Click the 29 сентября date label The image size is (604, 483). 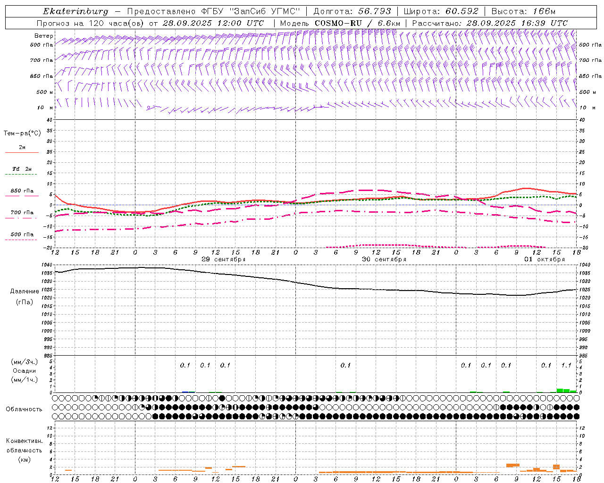pyautogui.click(x=224, y=259)
